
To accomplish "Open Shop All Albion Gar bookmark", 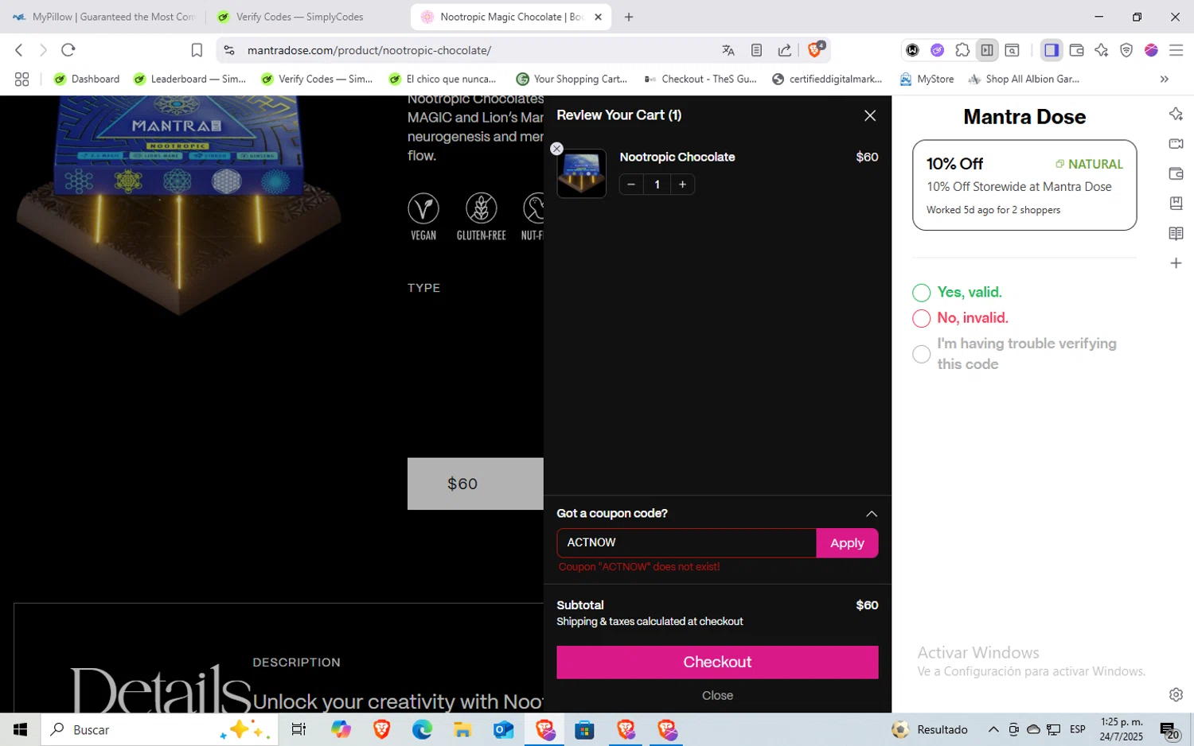I will coord(1024,79).
